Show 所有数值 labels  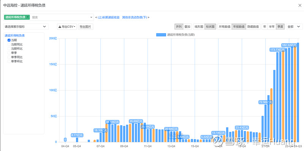click(225, 27)
